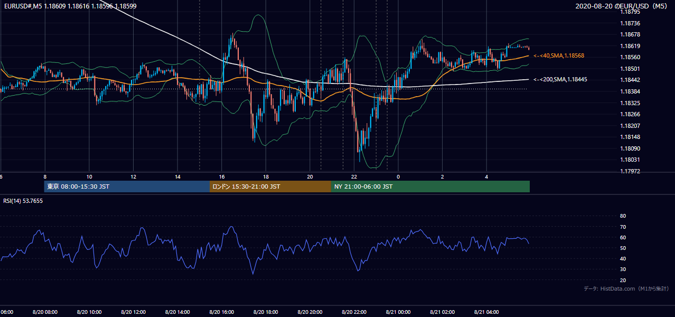Image resolution: width=675 pixels, height=317 pixels.
Task: Click the 8/21 00:00 time label
Action: point(398,312)
